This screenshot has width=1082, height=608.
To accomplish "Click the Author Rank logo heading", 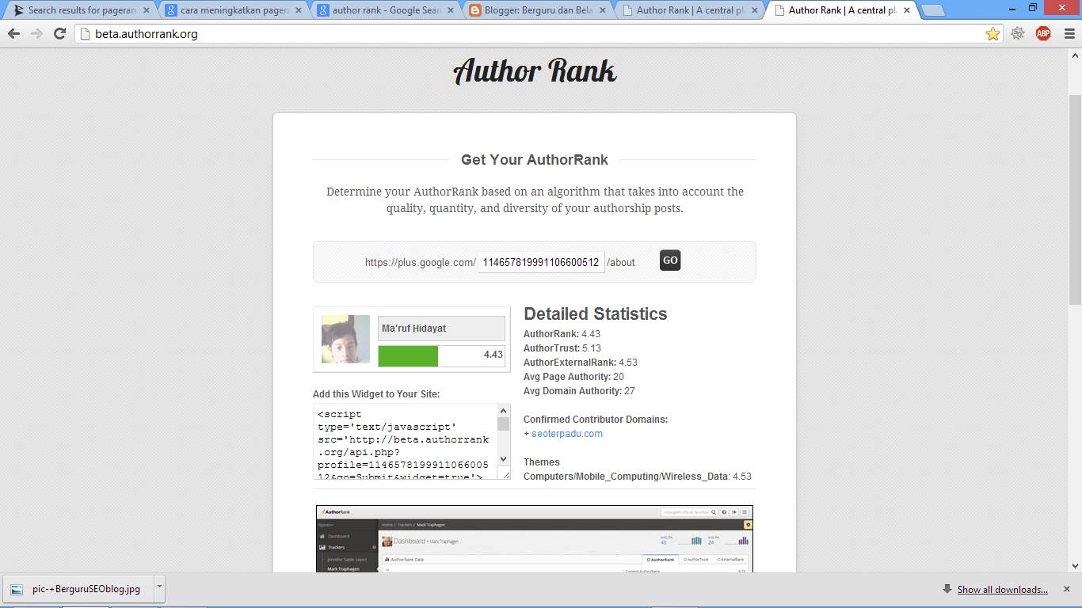I will 535,71.
